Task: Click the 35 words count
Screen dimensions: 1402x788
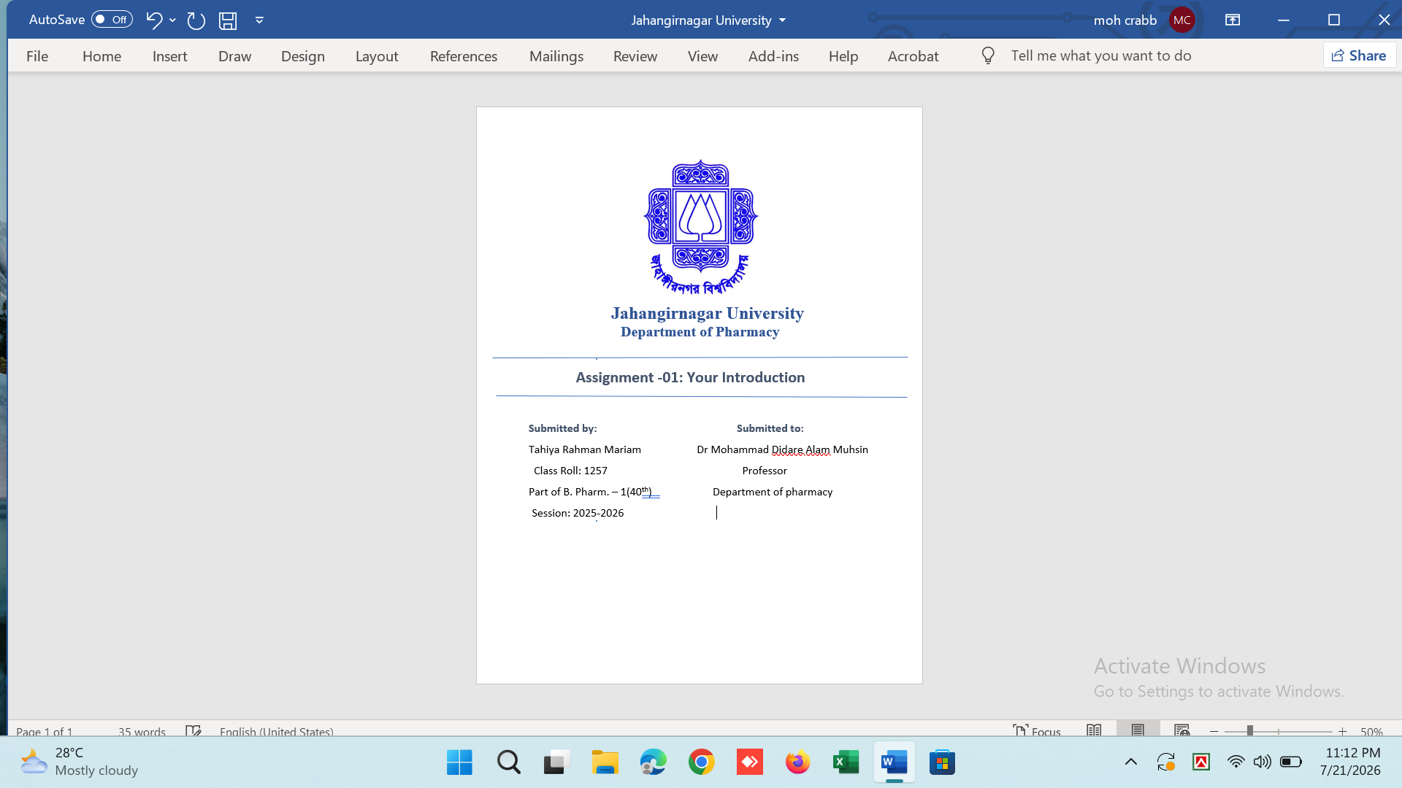Action: (x=142, y=731)
